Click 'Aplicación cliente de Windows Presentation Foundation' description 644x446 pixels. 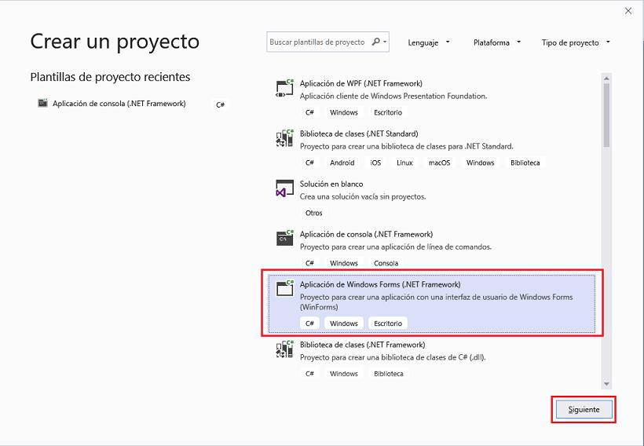click(393, 96)
